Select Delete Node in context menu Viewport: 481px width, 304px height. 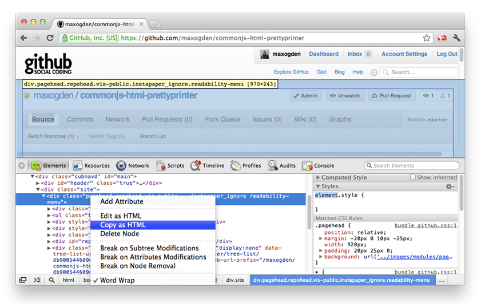tap(120, 234)
